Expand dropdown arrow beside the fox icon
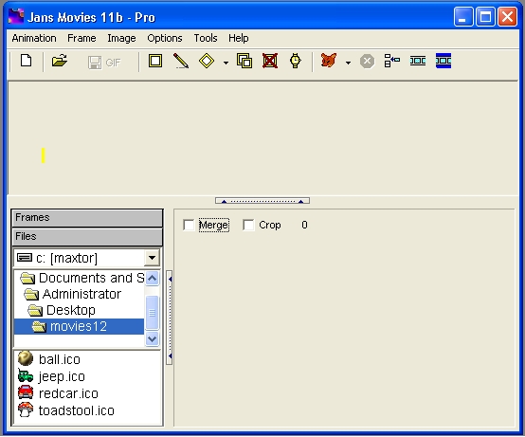 pyautogui.click(x=348, y=63)
